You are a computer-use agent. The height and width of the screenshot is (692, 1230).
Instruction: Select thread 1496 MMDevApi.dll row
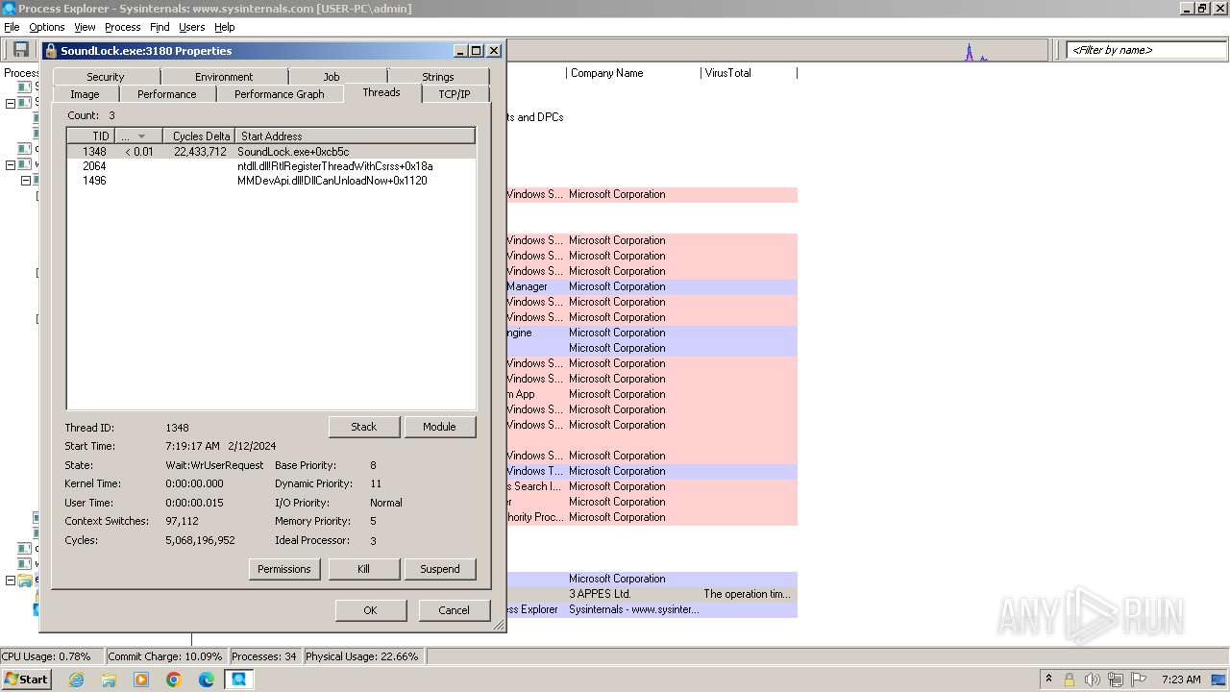pos(271,181)
